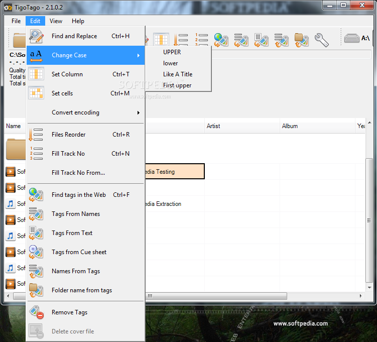Click the Tags from Cue sheet disc icon
Image resolution: width=377 pixels, height=342 pixels.
36,252
